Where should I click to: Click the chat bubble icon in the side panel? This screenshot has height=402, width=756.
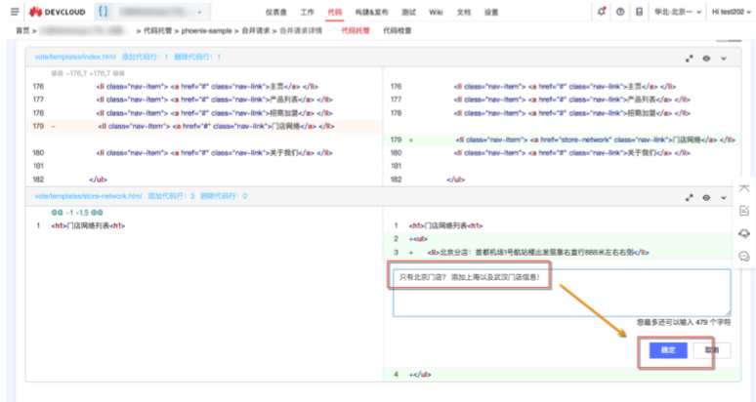(x=744, y=256)
